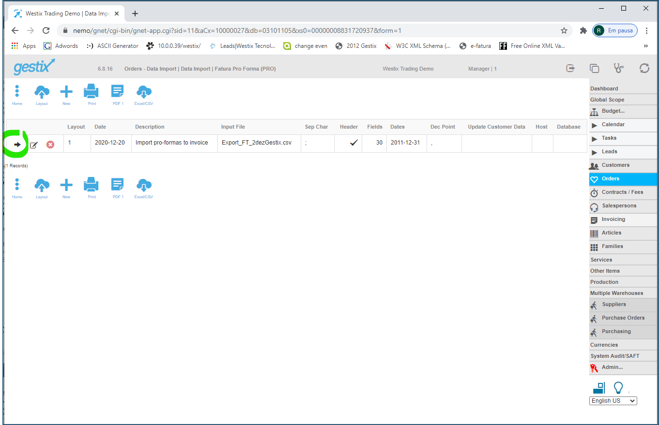The height and width of the screenshot is (425, 659).
Task: Select Orders in sidebar
Action: [x=623, y=179]
